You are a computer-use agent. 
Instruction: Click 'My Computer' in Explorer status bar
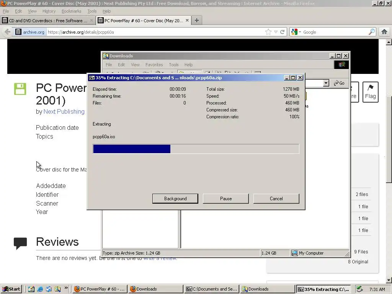(311, 253)
